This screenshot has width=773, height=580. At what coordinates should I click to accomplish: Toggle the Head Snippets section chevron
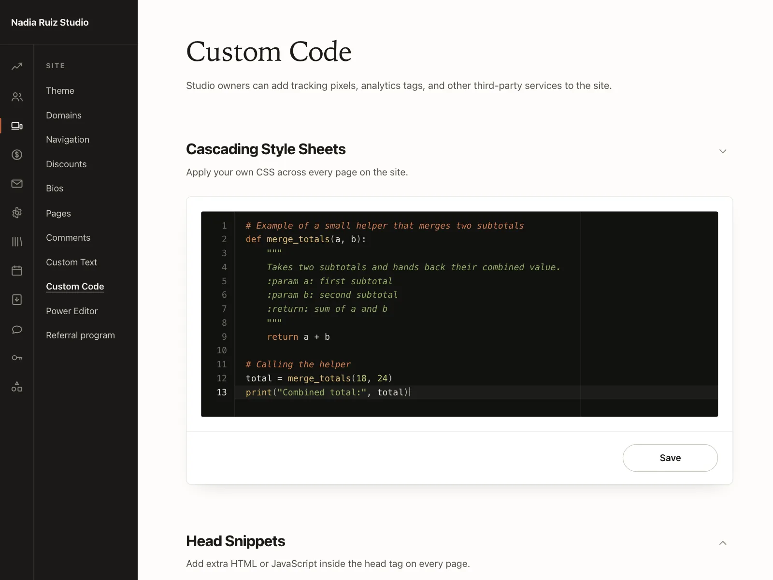[723, 543]
